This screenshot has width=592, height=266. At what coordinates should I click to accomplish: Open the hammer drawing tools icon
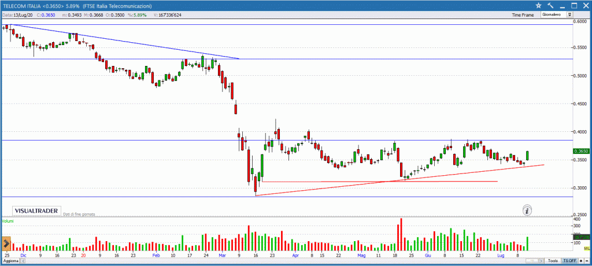(550, 5)
